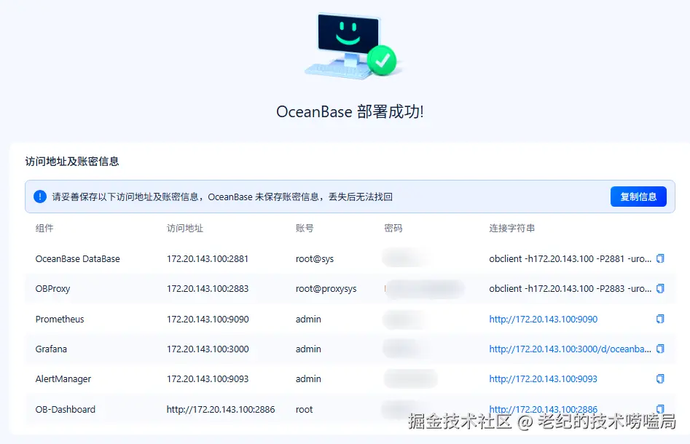Open the AlertManager link http://172.20.143.100:9093
This screenshot has height=444, width=690.
pos(543,379)
